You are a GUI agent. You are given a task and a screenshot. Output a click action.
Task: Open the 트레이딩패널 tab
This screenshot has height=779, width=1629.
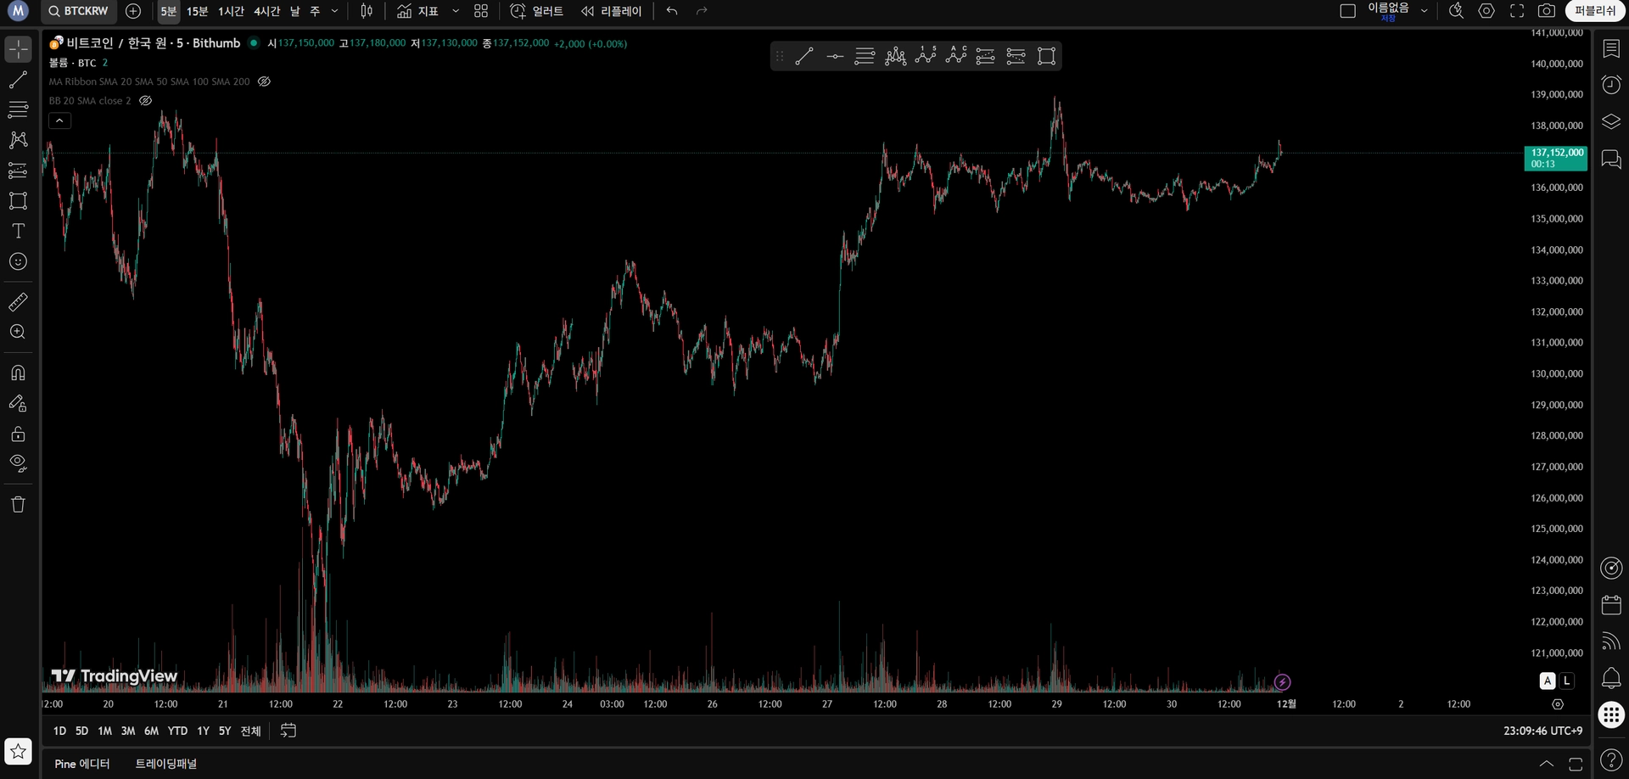[x=166, y=764]
